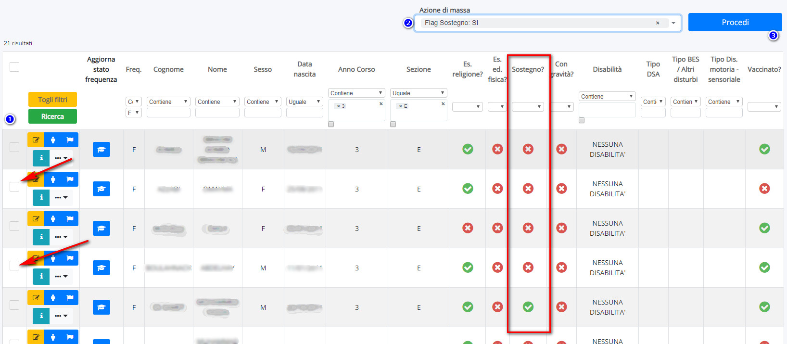Viewport: 787px width, 344px height.
Task: Click the Togli filtri button
Action: pos(52,100)
